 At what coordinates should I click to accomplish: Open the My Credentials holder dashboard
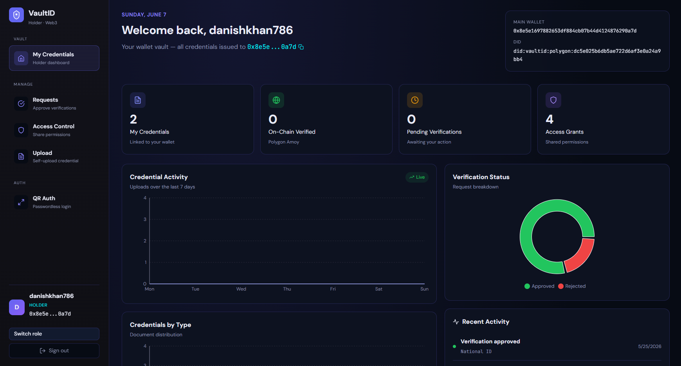pyautogui.click(x=54, y=58)
